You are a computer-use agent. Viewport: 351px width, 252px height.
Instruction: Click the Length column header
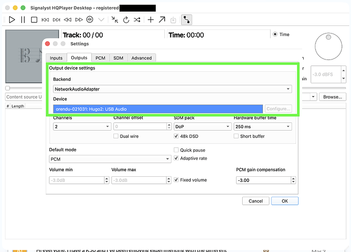(x=18, y=106)
